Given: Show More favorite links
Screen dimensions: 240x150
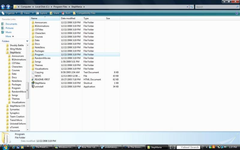Looking at the screenshot, I should point(10,36).
